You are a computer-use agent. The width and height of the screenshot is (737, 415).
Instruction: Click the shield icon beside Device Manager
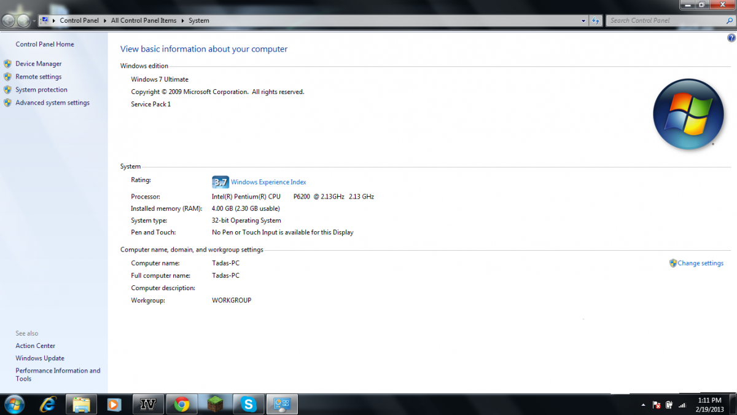[x=7, y=64]
